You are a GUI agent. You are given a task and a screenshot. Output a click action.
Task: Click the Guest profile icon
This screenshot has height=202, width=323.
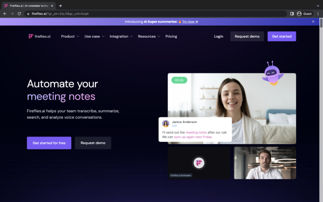299,14
